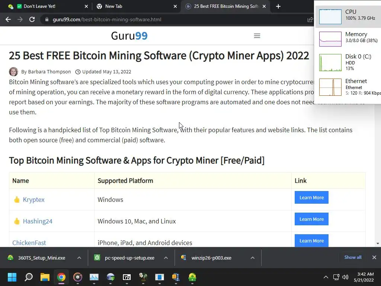This screenshot has width=381, height=286.
Task: Click the WinZip taskbar icon
Action: (176, 277)
